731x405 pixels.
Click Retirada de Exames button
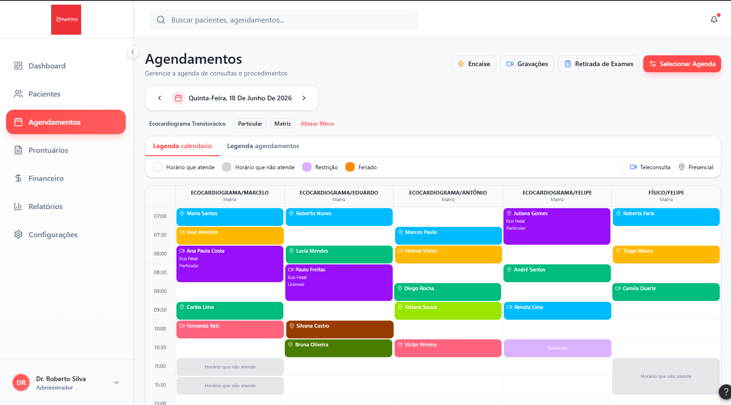click(599, 64)
